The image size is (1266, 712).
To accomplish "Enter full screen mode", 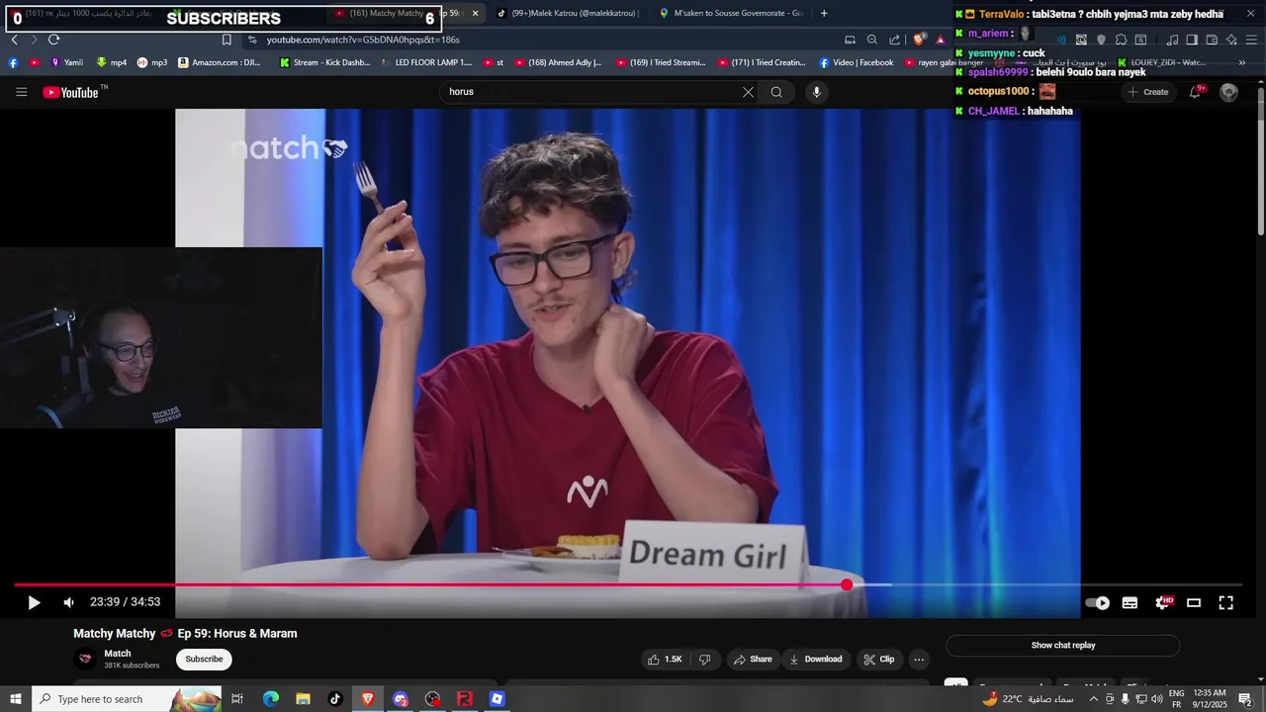I will tap(1225, 602).
